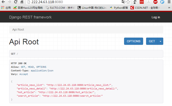Click the "article_news_detail" JSON key
Image resolution: width=172 pixels, height=106 pixels.
pyautogui.click(x=32, y=89)
